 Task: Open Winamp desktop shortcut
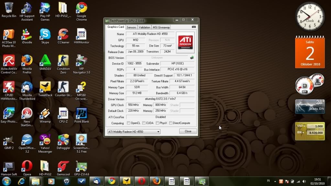tap(45, 115)
